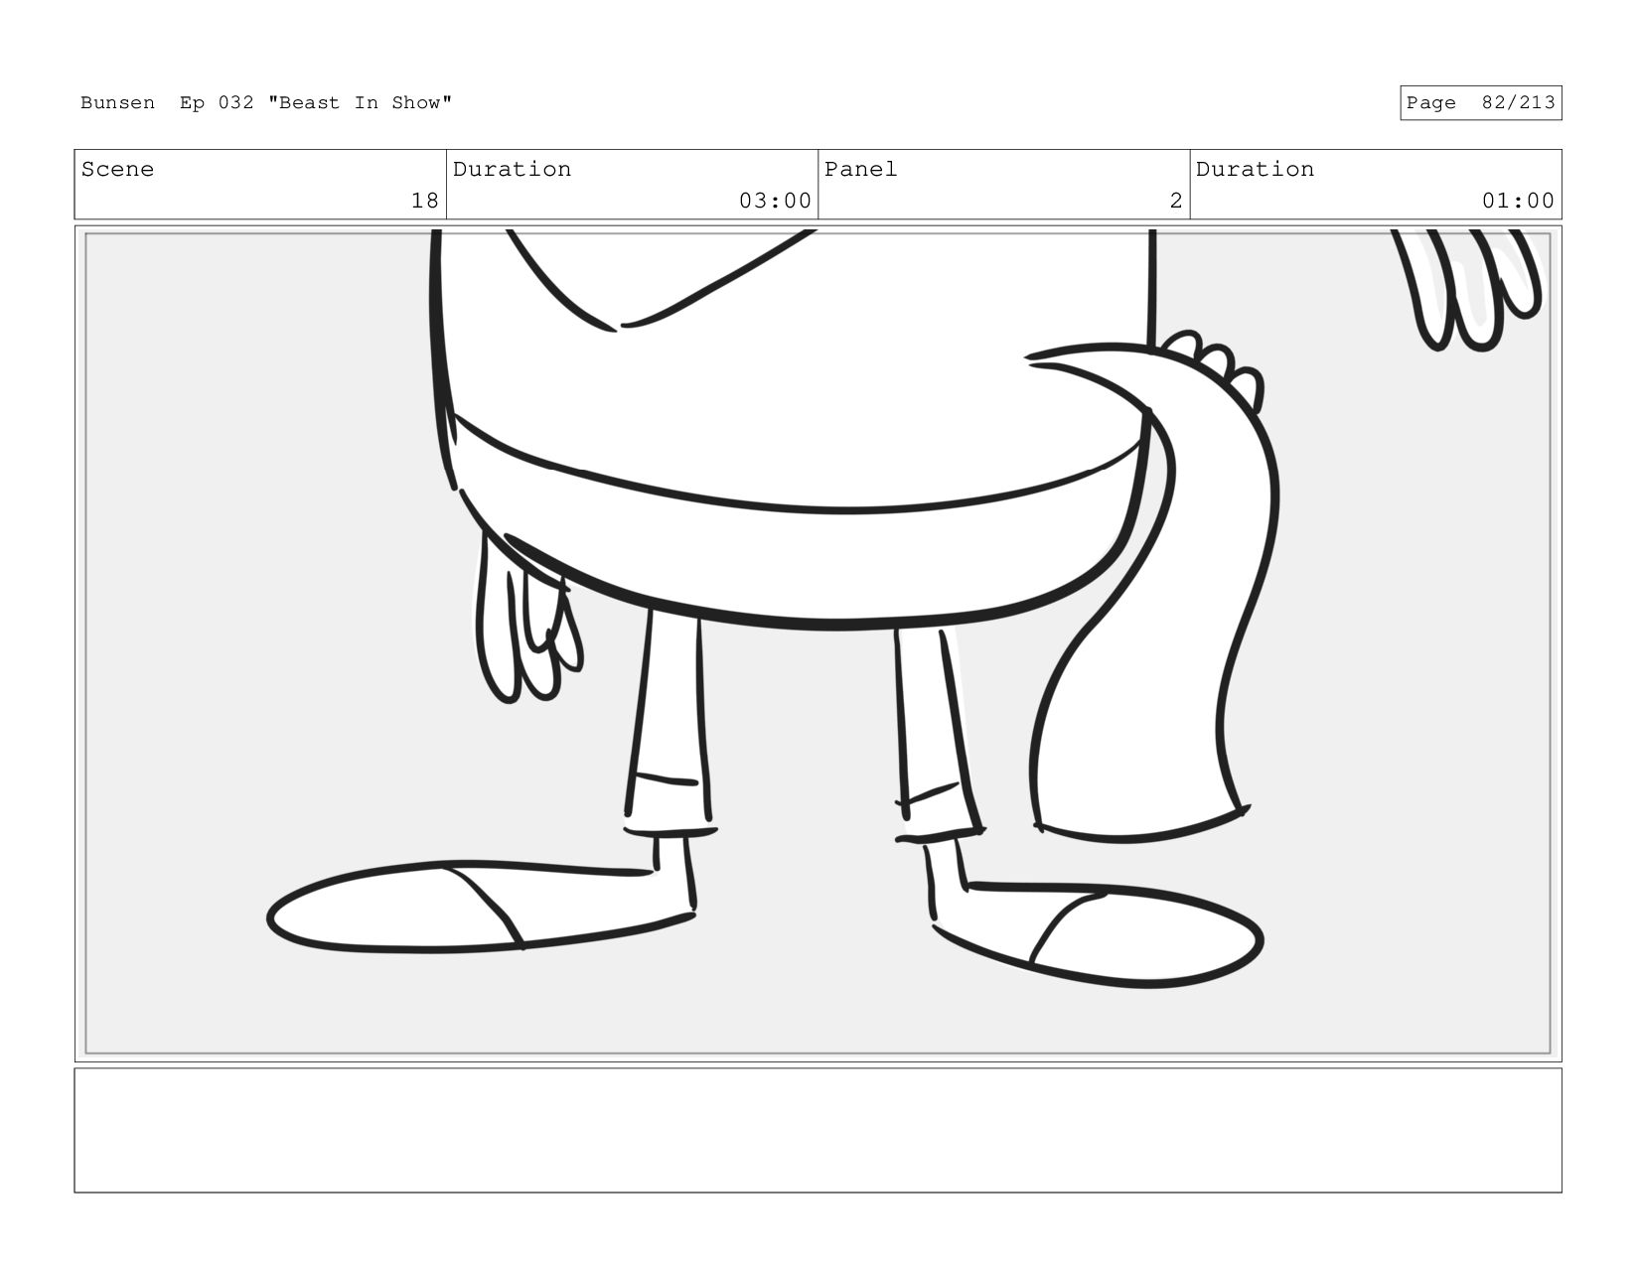Click the title "Bunsen Ep 032 "Beast In Show""

click(266, 103)
